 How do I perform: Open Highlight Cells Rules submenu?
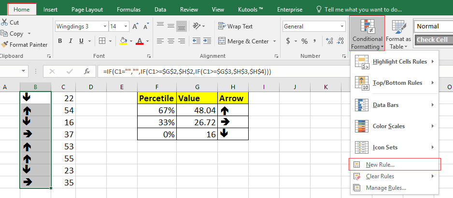395,62
